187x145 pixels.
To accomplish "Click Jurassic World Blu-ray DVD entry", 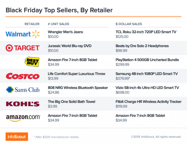I will [70, 46].
